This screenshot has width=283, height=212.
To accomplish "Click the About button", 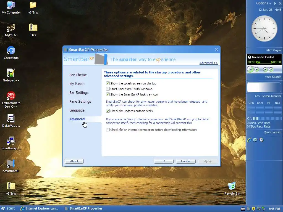I will 74,161.
